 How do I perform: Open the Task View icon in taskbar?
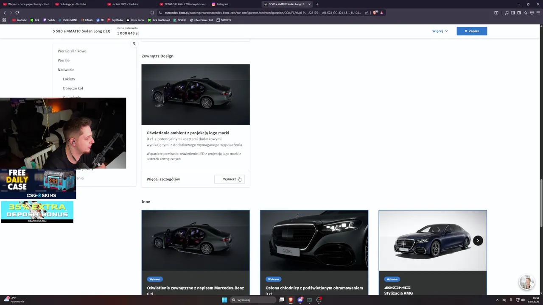click(281, 300)
